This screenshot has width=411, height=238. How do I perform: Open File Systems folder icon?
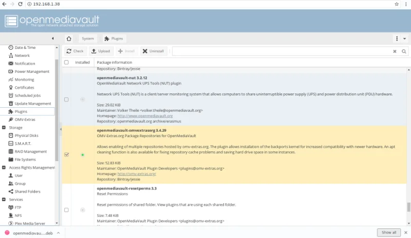point(11,160)
